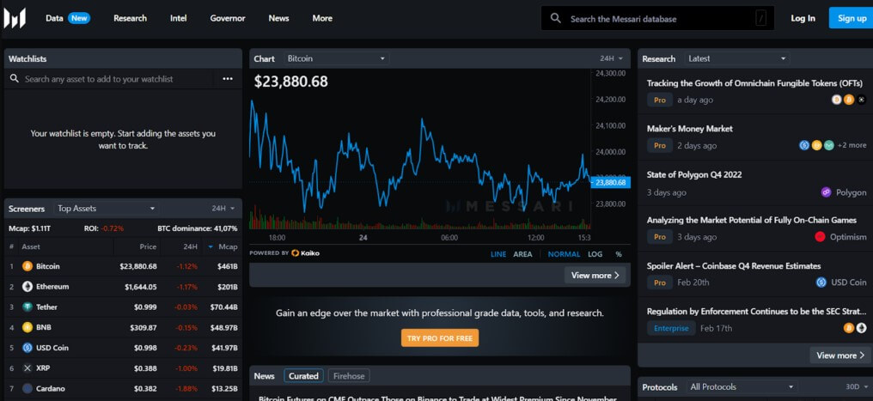The width and height of the screenshot is (873, 401).
Task: Click the New badge beside Data
Action: (x=79, y=18)
